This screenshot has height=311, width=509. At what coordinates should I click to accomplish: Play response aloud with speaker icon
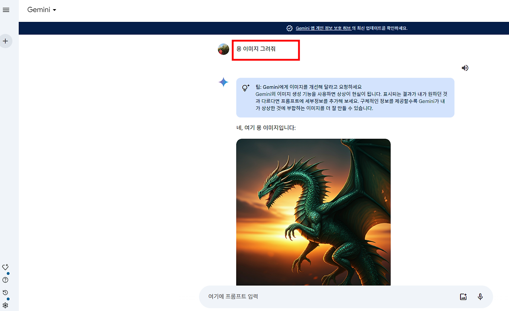[465, 68]
